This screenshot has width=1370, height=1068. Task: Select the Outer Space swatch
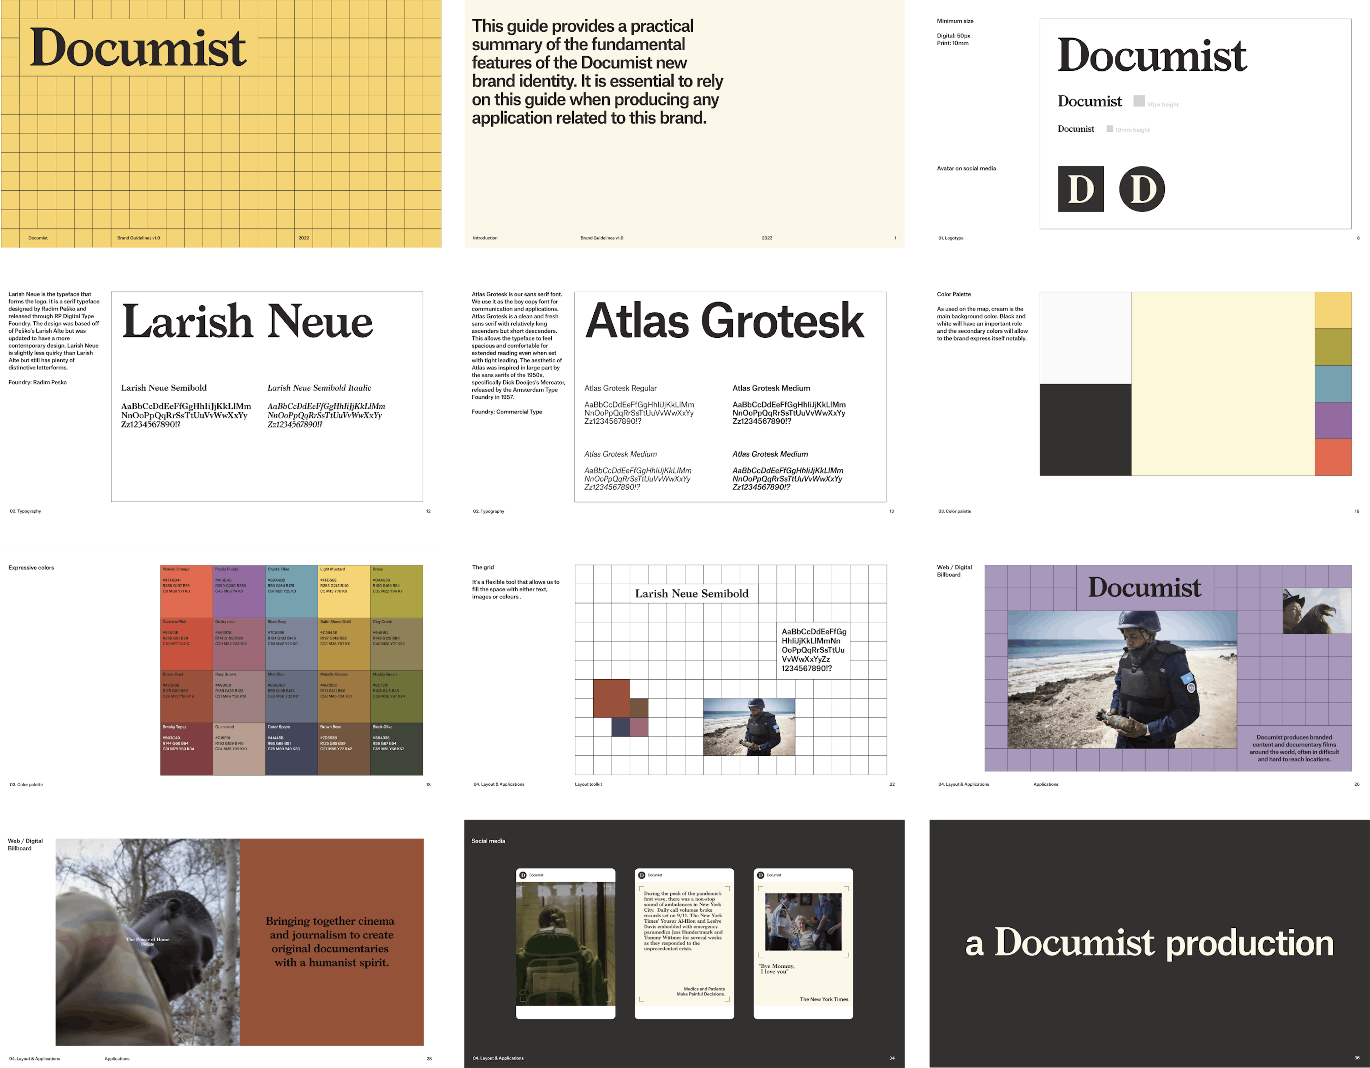click(x=292, y=749)
